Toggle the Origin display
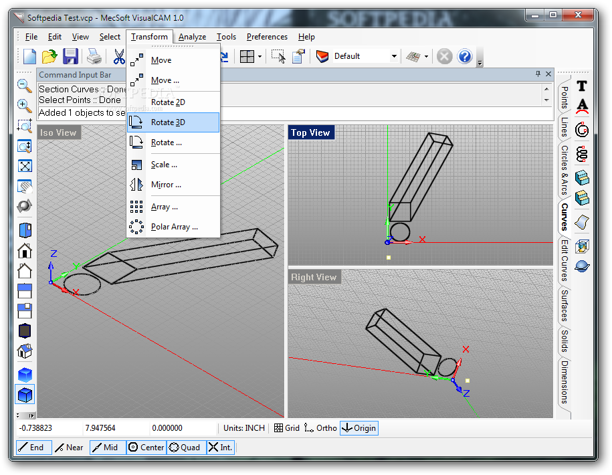 coord(359,427)
